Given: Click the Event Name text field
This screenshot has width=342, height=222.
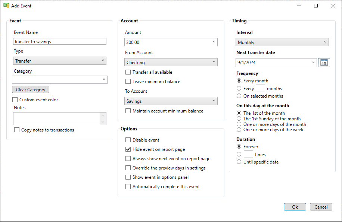Looking at the screenshot, I should pos(59,41).
